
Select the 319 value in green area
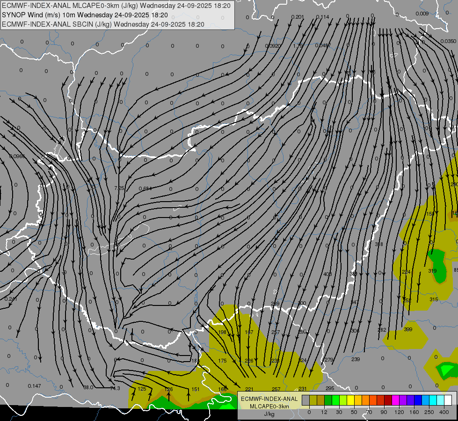(432, 271)
